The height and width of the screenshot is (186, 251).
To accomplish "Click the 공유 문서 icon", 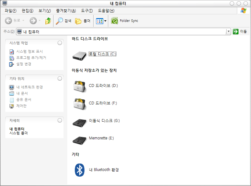I will click(12, 100).
